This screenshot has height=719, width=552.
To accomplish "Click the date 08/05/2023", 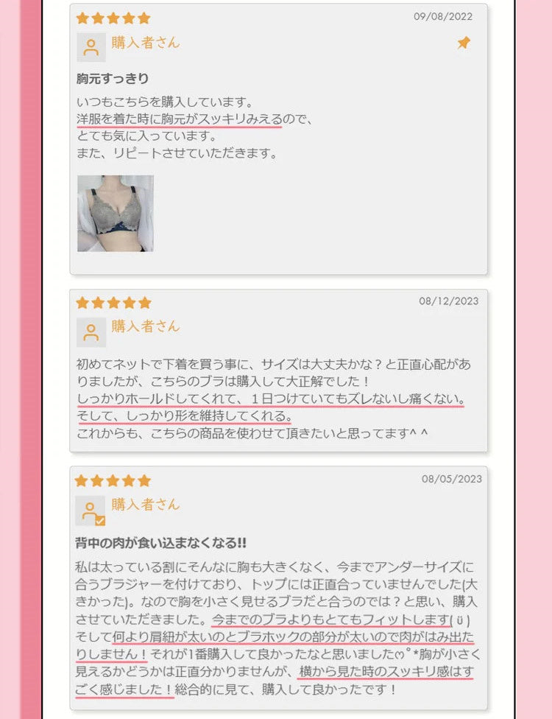I will coord(452,479).
